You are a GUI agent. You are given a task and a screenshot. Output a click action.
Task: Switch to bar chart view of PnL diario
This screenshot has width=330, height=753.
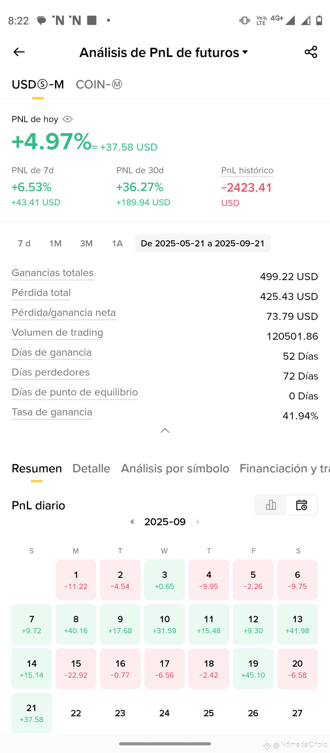(271, 505)
